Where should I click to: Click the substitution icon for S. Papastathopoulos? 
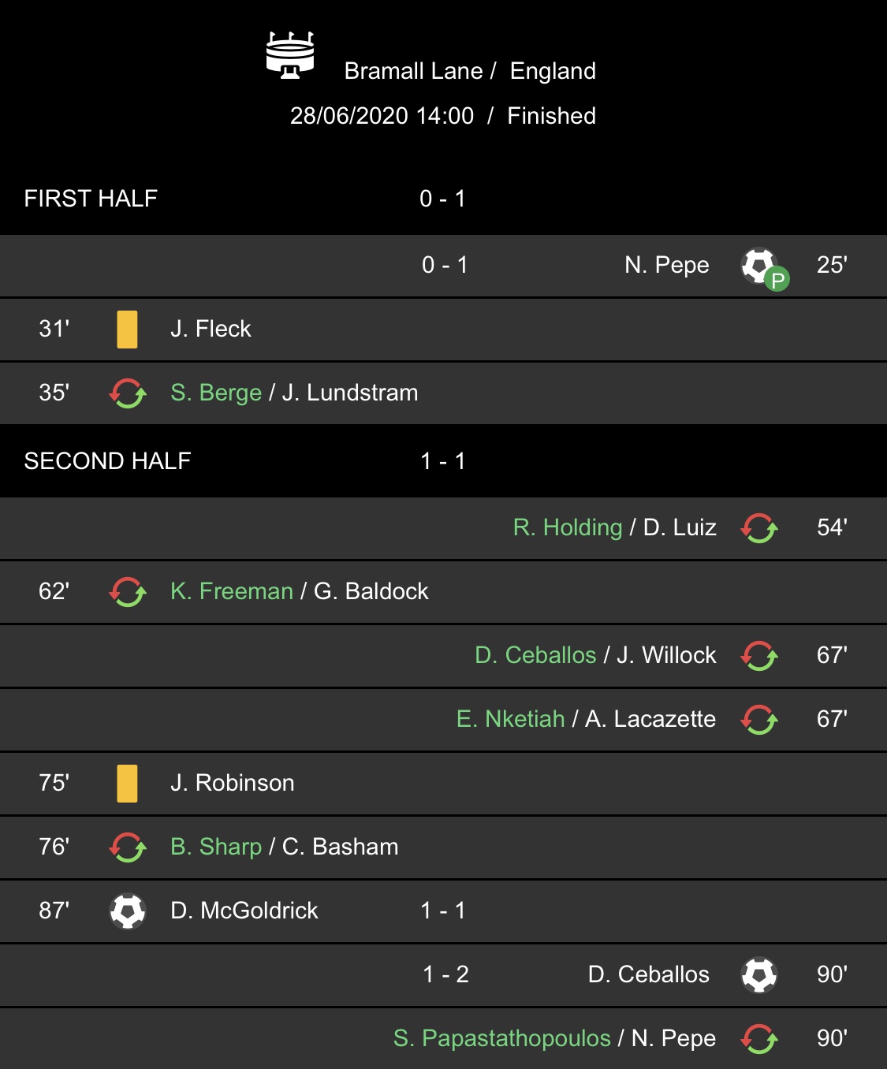point(759,1038)
